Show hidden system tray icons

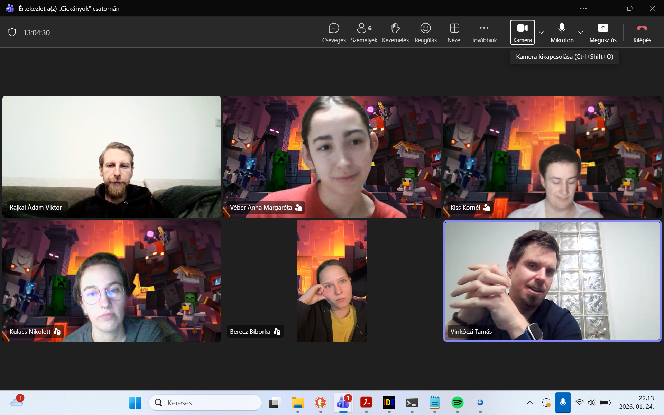pos(529,403)
